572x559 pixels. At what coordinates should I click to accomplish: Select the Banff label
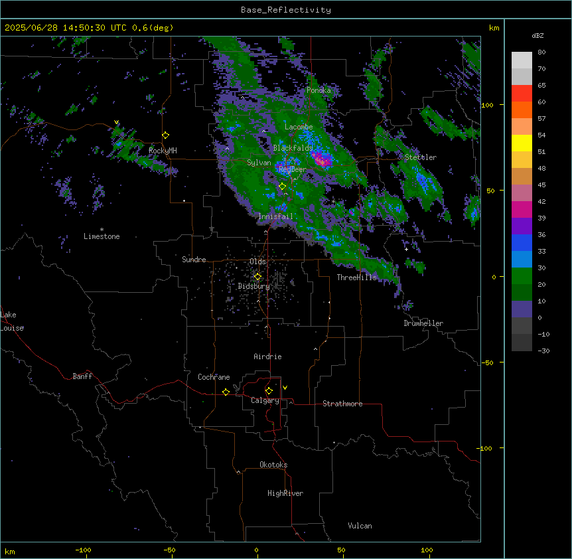(x=82, y=376)
